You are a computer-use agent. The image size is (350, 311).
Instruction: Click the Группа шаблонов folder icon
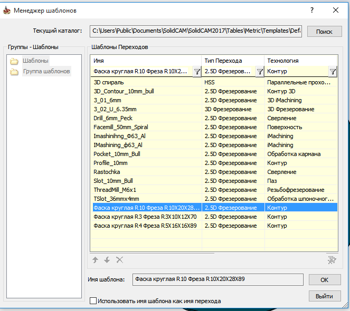tap(14, 72)
